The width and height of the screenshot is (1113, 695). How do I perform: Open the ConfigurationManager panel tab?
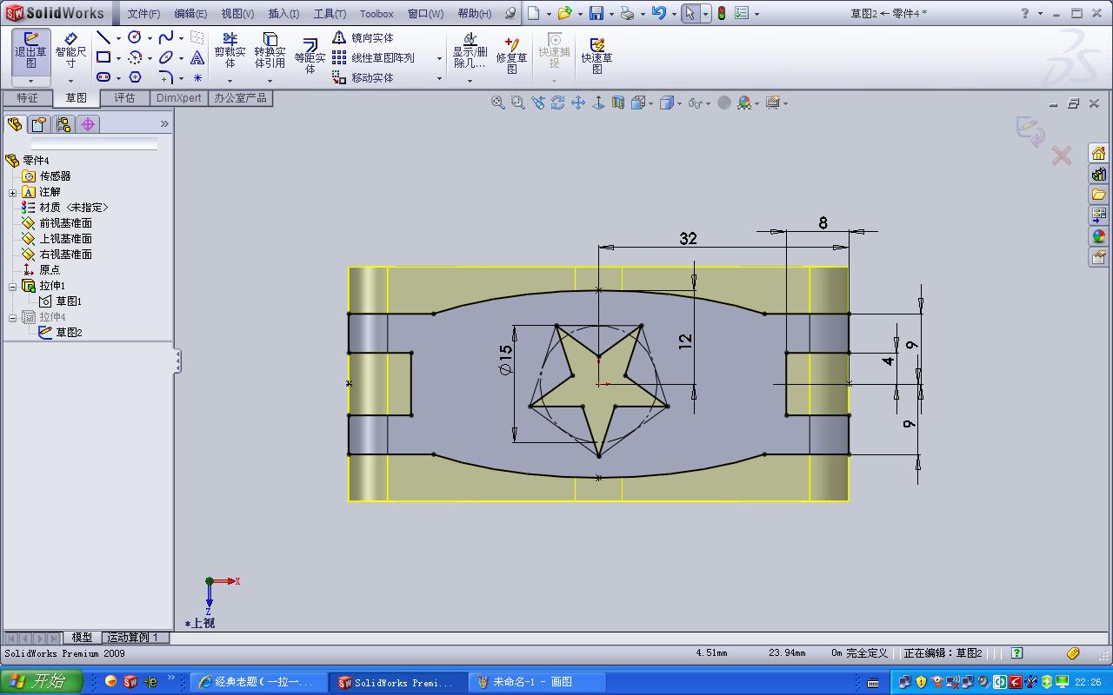click(x=63, y=124)
